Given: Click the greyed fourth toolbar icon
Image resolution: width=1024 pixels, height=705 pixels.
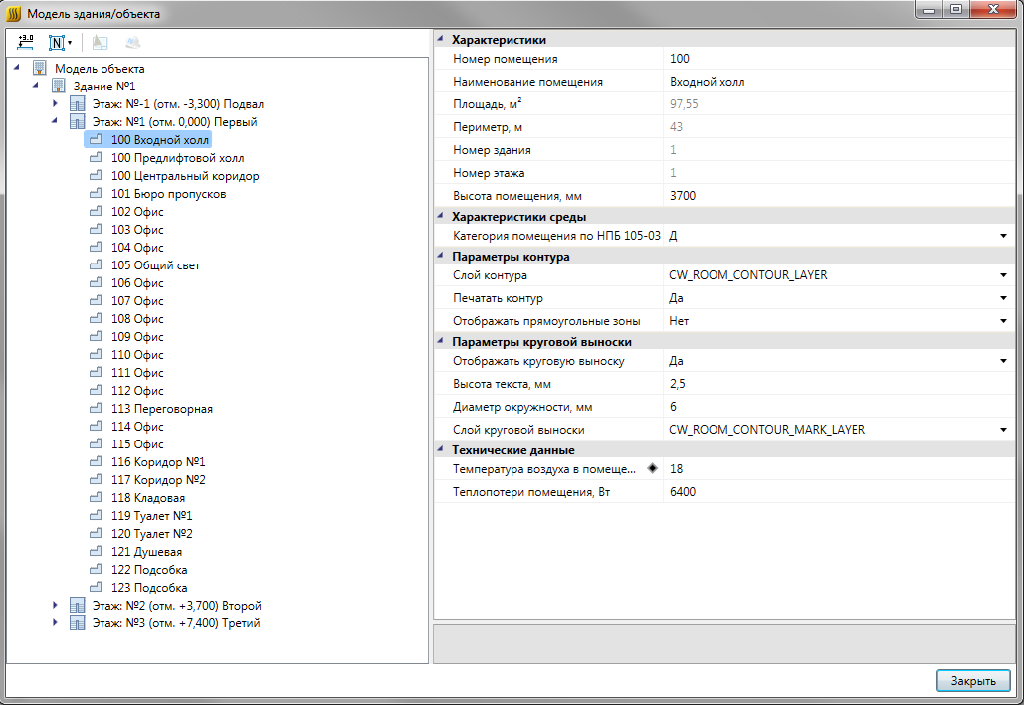Looking at the screenshot, I should (x=133, y=43).
